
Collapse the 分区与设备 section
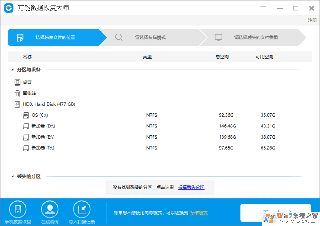click(x=12, y=69)
